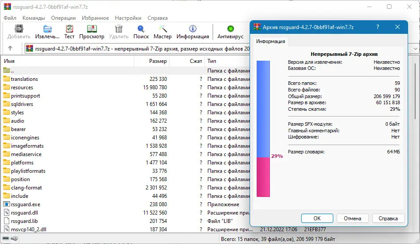Open the Команды menu
The height and width of the screenshot is (244, 420).
click(33, 18)
